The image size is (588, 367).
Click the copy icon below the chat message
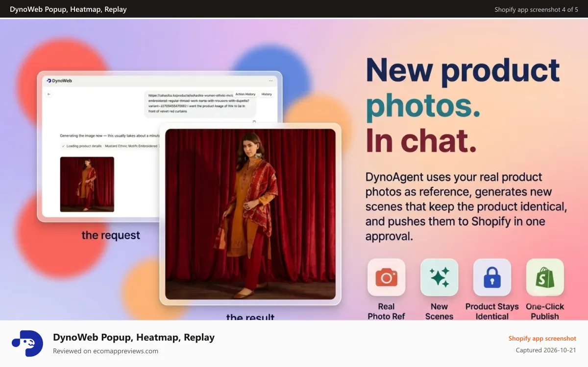254,122
